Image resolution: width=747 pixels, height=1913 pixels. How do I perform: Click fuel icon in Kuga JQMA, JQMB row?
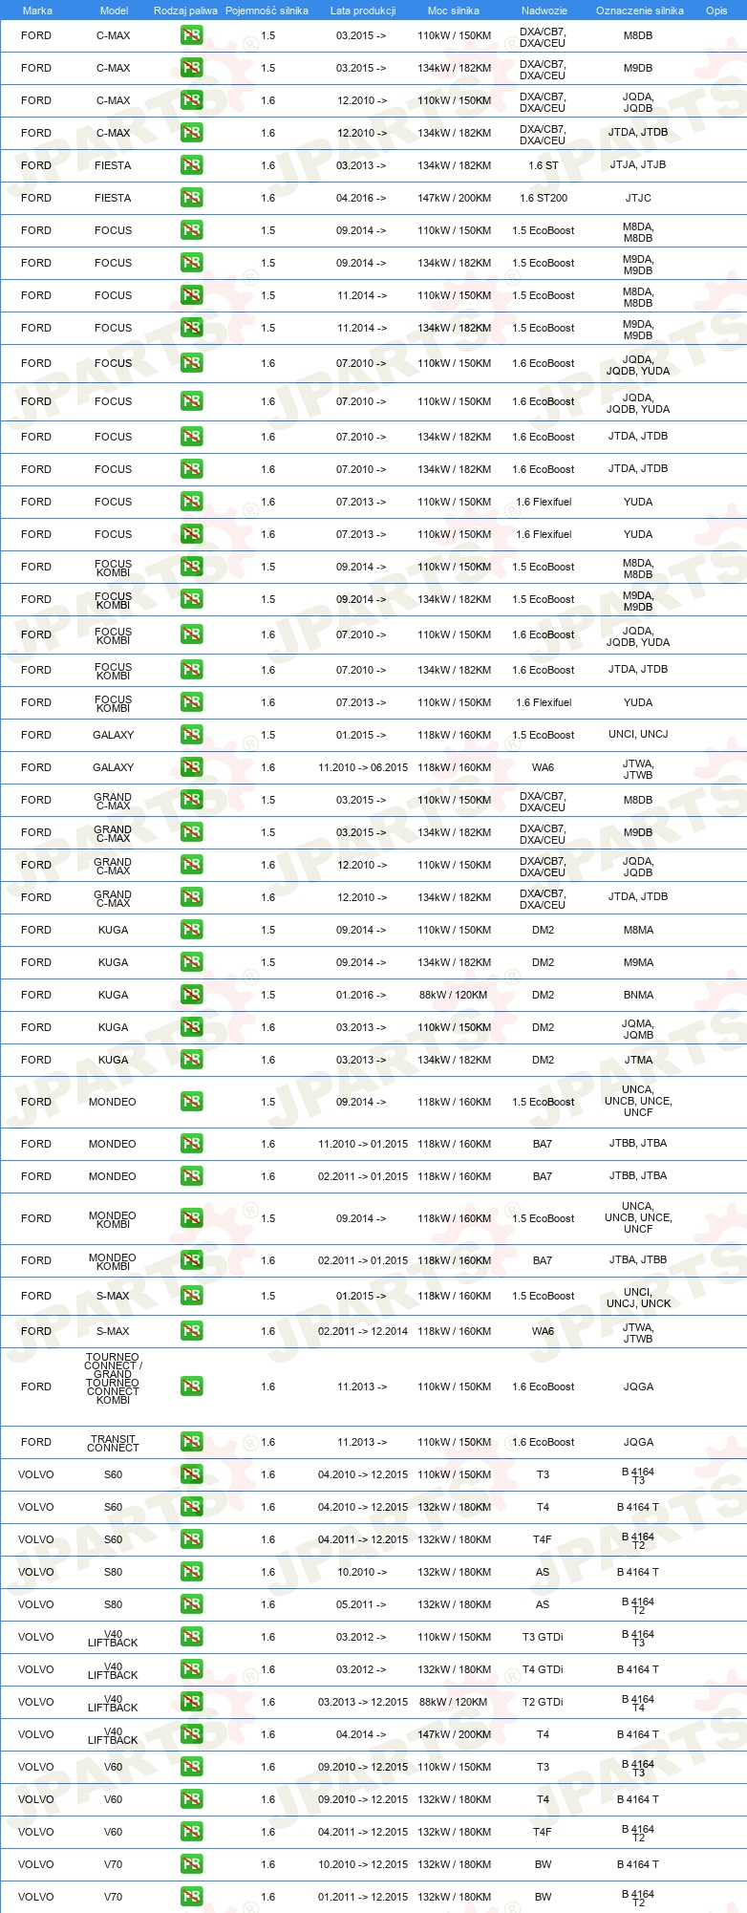pos(191,1027)
